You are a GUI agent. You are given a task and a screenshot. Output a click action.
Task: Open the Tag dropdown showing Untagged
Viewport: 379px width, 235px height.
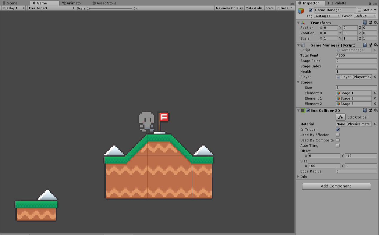click(x=327, y=16)
